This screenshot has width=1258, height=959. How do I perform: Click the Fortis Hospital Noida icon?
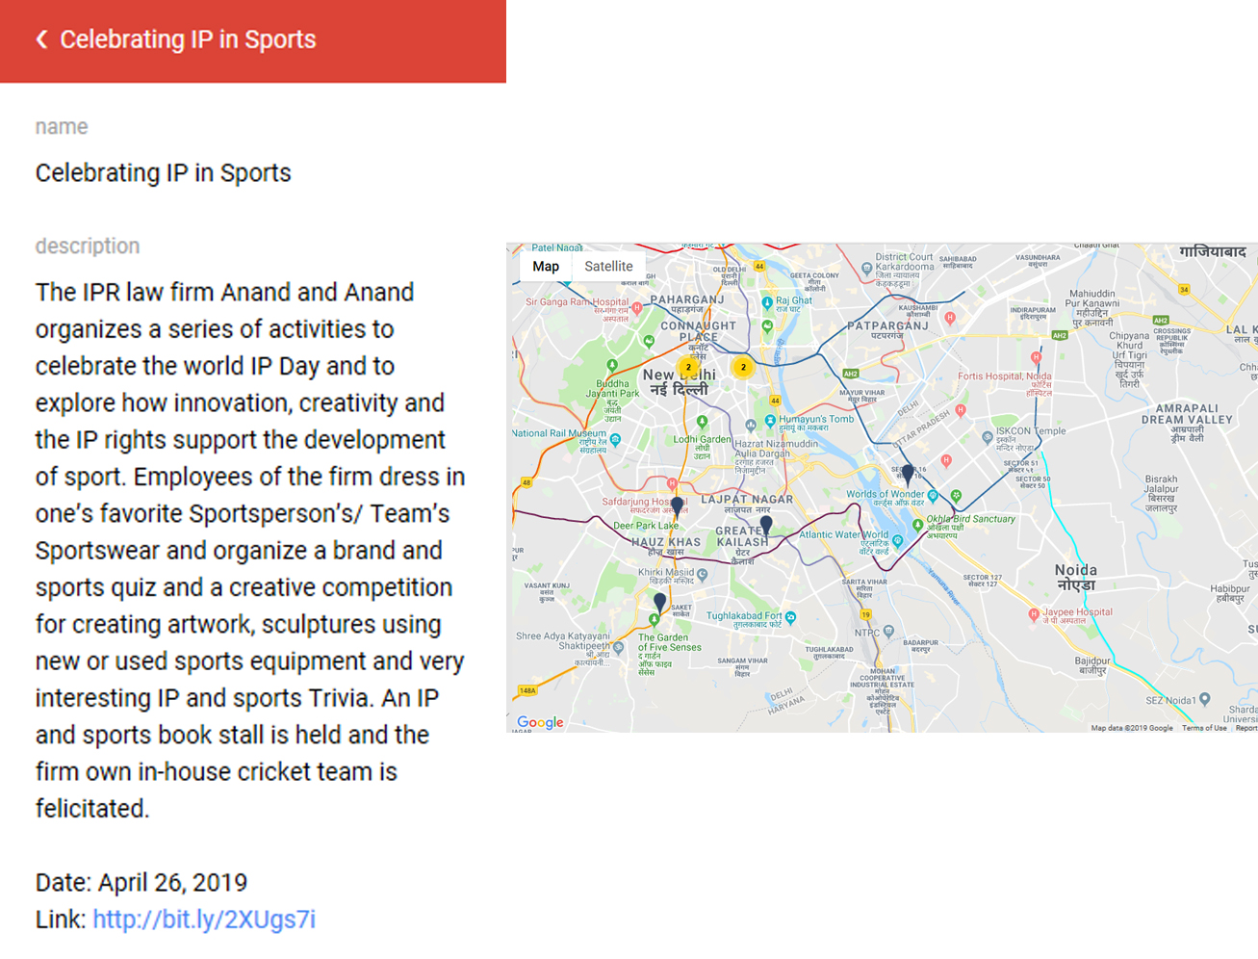click(x=1036, y=357)
